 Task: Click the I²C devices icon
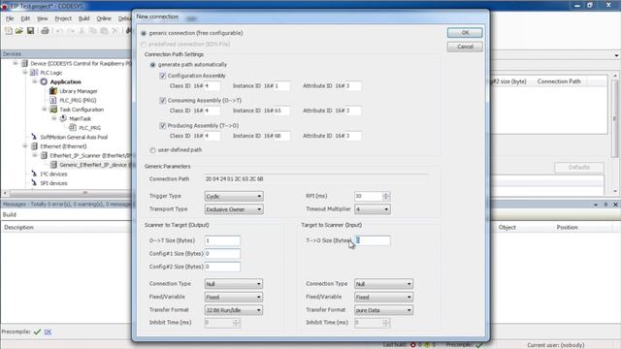click(34, 174)
